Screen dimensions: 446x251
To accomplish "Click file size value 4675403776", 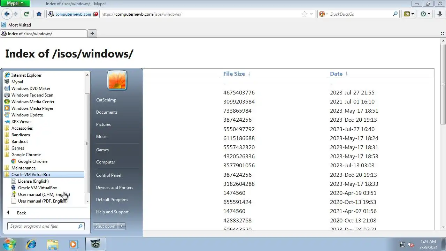I will pyautogui.click(x=239, y=93).
